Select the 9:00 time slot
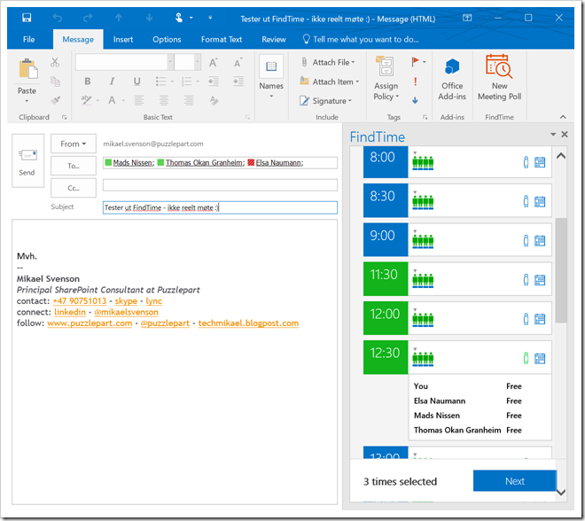The height and width of the screenshot is (521, 585). [x=386, y=239]
